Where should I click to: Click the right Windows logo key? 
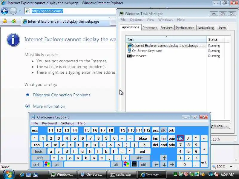[x=126, y=164]
